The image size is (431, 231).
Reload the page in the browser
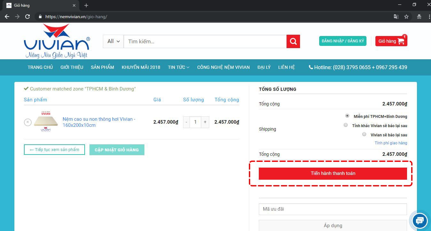[27, 17]
